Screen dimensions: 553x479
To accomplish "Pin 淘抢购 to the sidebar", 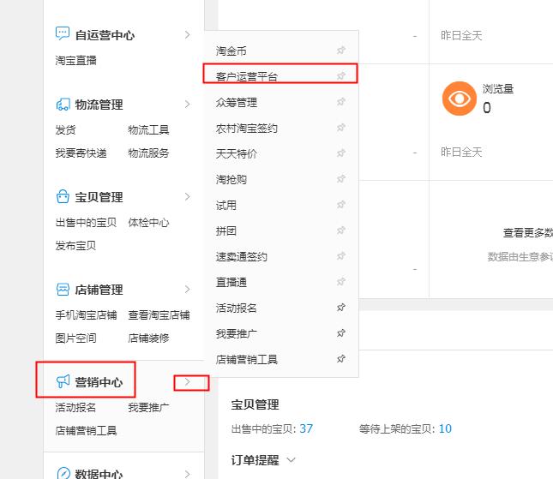I will (x=340, y=179).
